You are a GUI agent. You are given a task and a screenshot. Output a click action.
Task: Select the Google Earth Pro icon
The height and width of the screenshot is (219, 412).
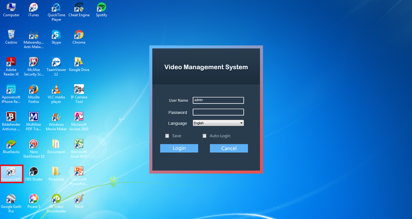(x=11, y=204)
